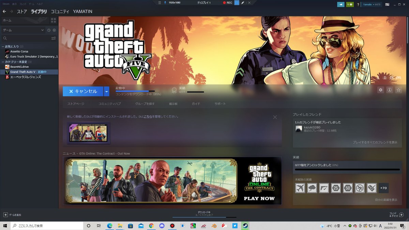Start recording with the REC button
Viewport: 409px width, 230px height.
pos(228,3)
